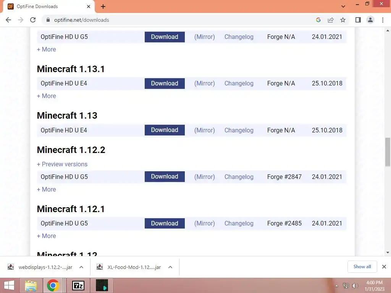Open Mirror link in topmost G5 row
The width and height of the screenshot is (391, 293).
(205, 37)
